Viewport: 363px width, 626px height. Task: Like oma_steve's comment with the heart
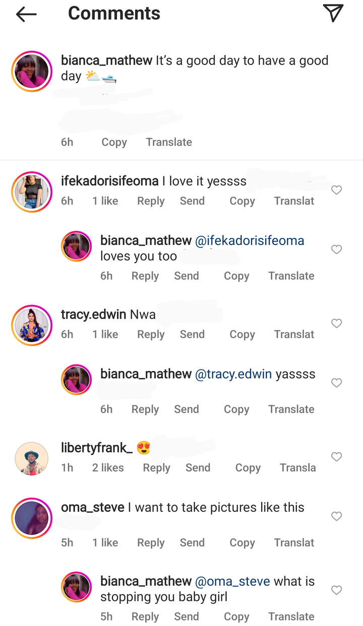[x=336, y=516]
